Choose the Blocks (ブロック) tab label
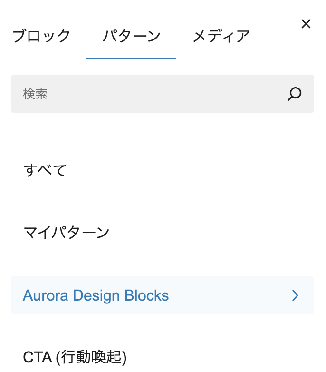The image size is (326, 372). 41,36
